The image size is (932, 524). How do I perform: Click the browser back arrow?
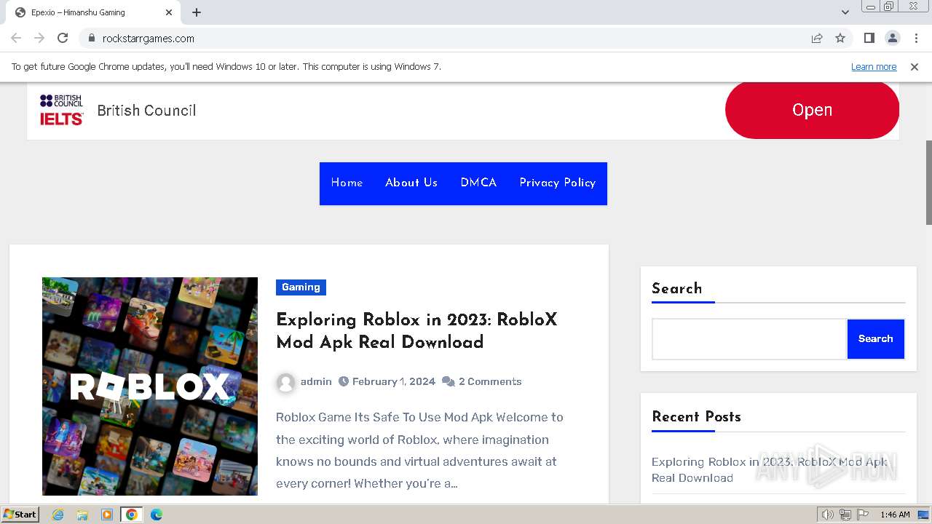tap(16, 39)
